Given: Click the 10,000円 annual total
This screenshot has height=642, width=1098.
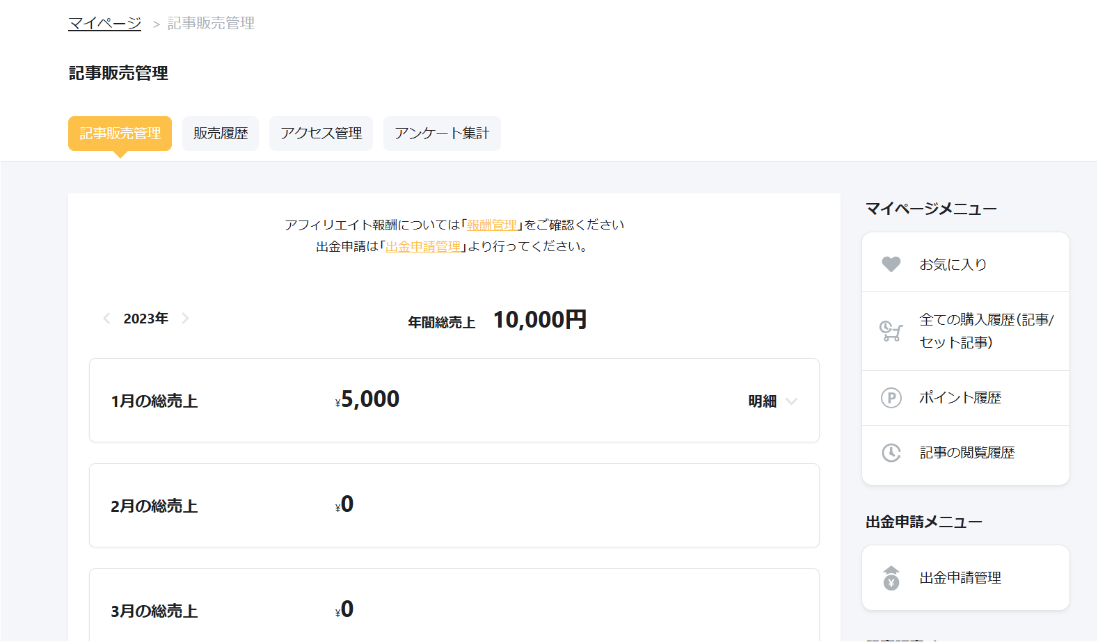Looking at the screenshot, I should tap(540, 320).
